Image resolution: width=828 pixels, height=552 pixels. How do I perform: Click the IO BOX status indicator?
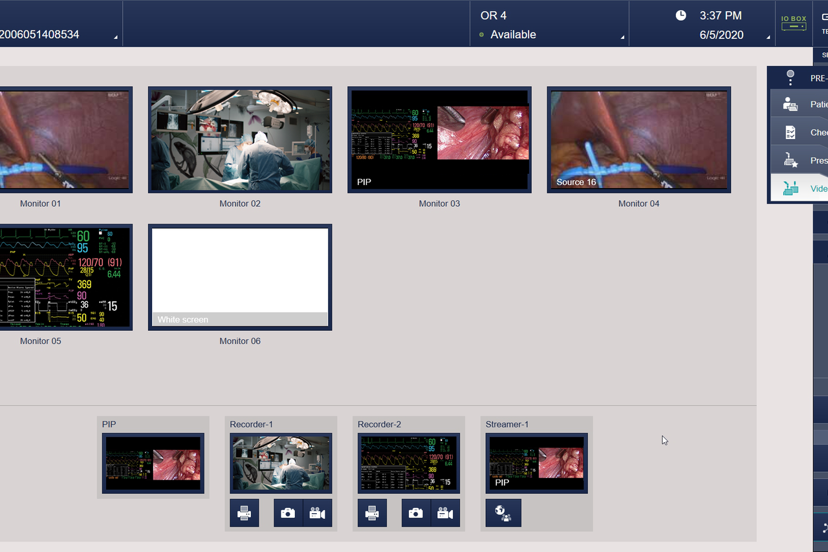point(794,23)
